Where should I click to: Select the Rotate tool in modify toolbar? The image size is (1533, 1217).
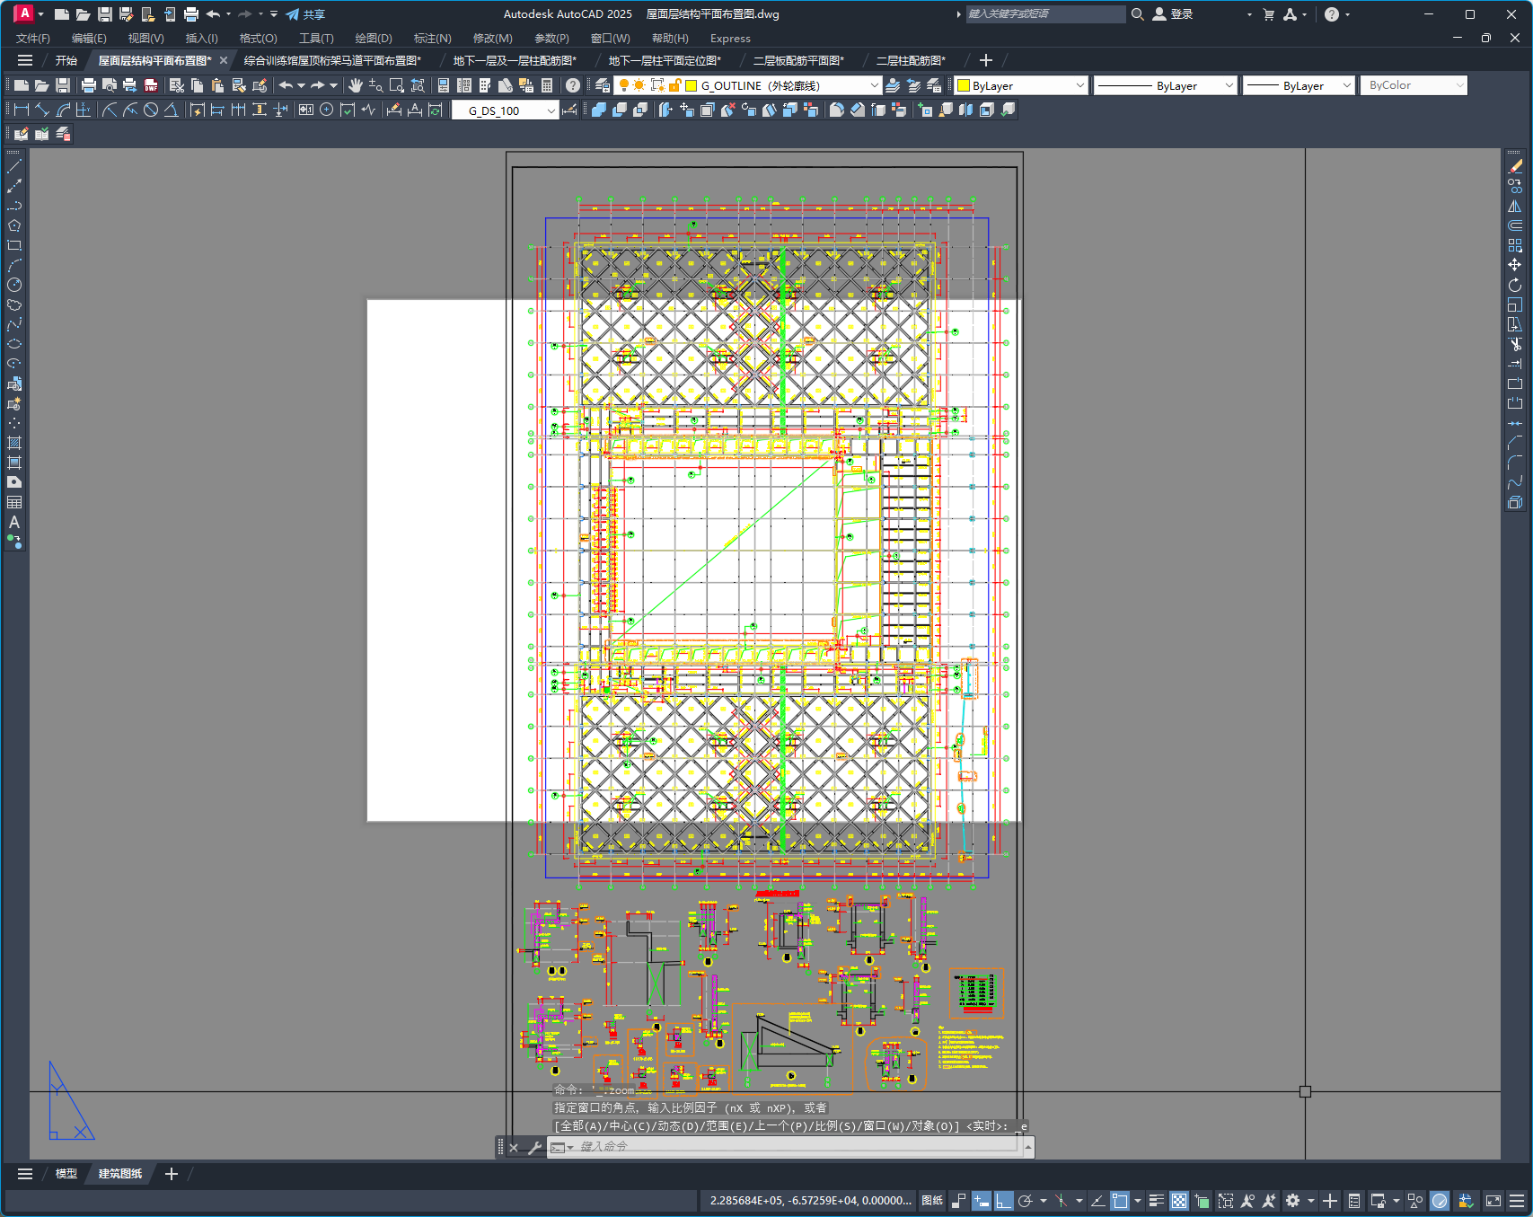pos(1515,285)
